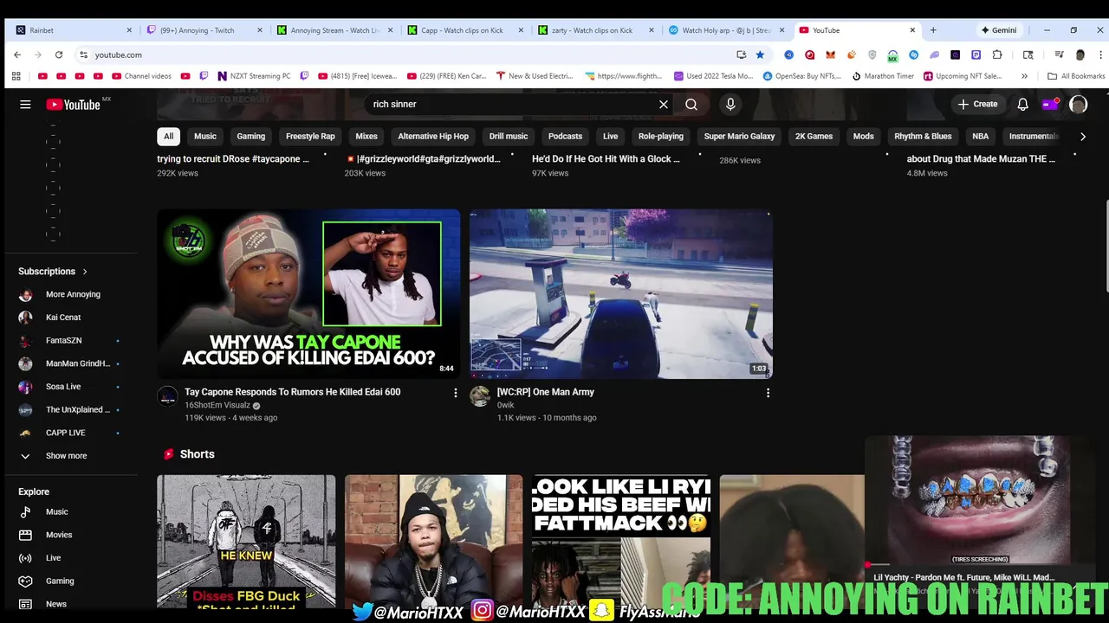Select the Music filter chip
This screenshot has width=1109, height=623.
click(205, 136)
